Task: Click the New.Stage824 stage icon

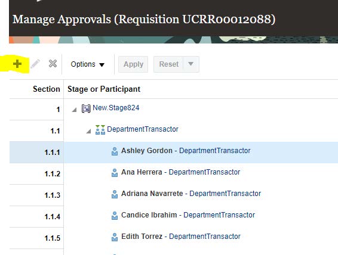Action: (86, 108)
